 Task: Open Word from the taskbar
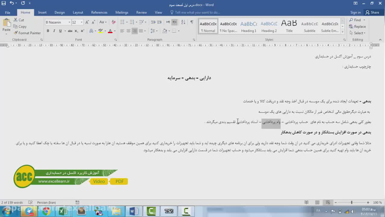[x=134, y=211]
